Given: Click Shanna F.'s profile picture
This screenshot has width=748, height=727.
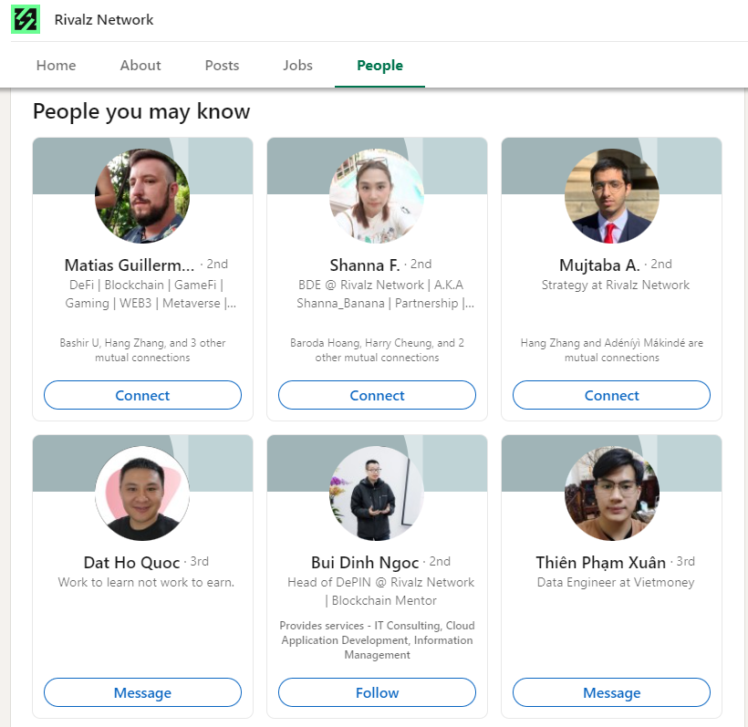Looking at the screenshot, I should click(x=377, y=196).
